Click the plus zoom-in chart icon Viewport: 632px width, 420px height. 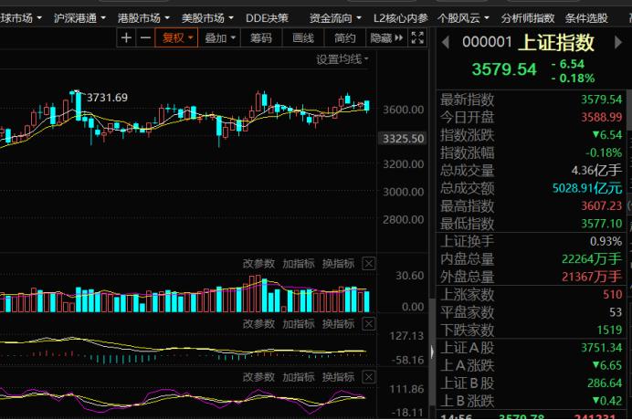(127, 37)
